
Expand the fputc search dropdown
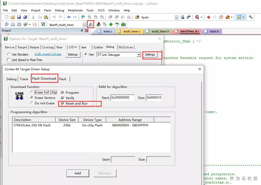(177, 17)
